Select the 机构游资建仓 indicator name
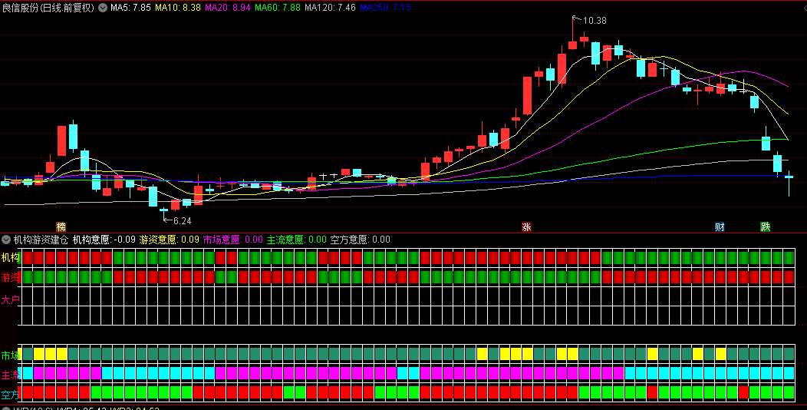This screenshot has height=410, width=807. coord(41,240)
